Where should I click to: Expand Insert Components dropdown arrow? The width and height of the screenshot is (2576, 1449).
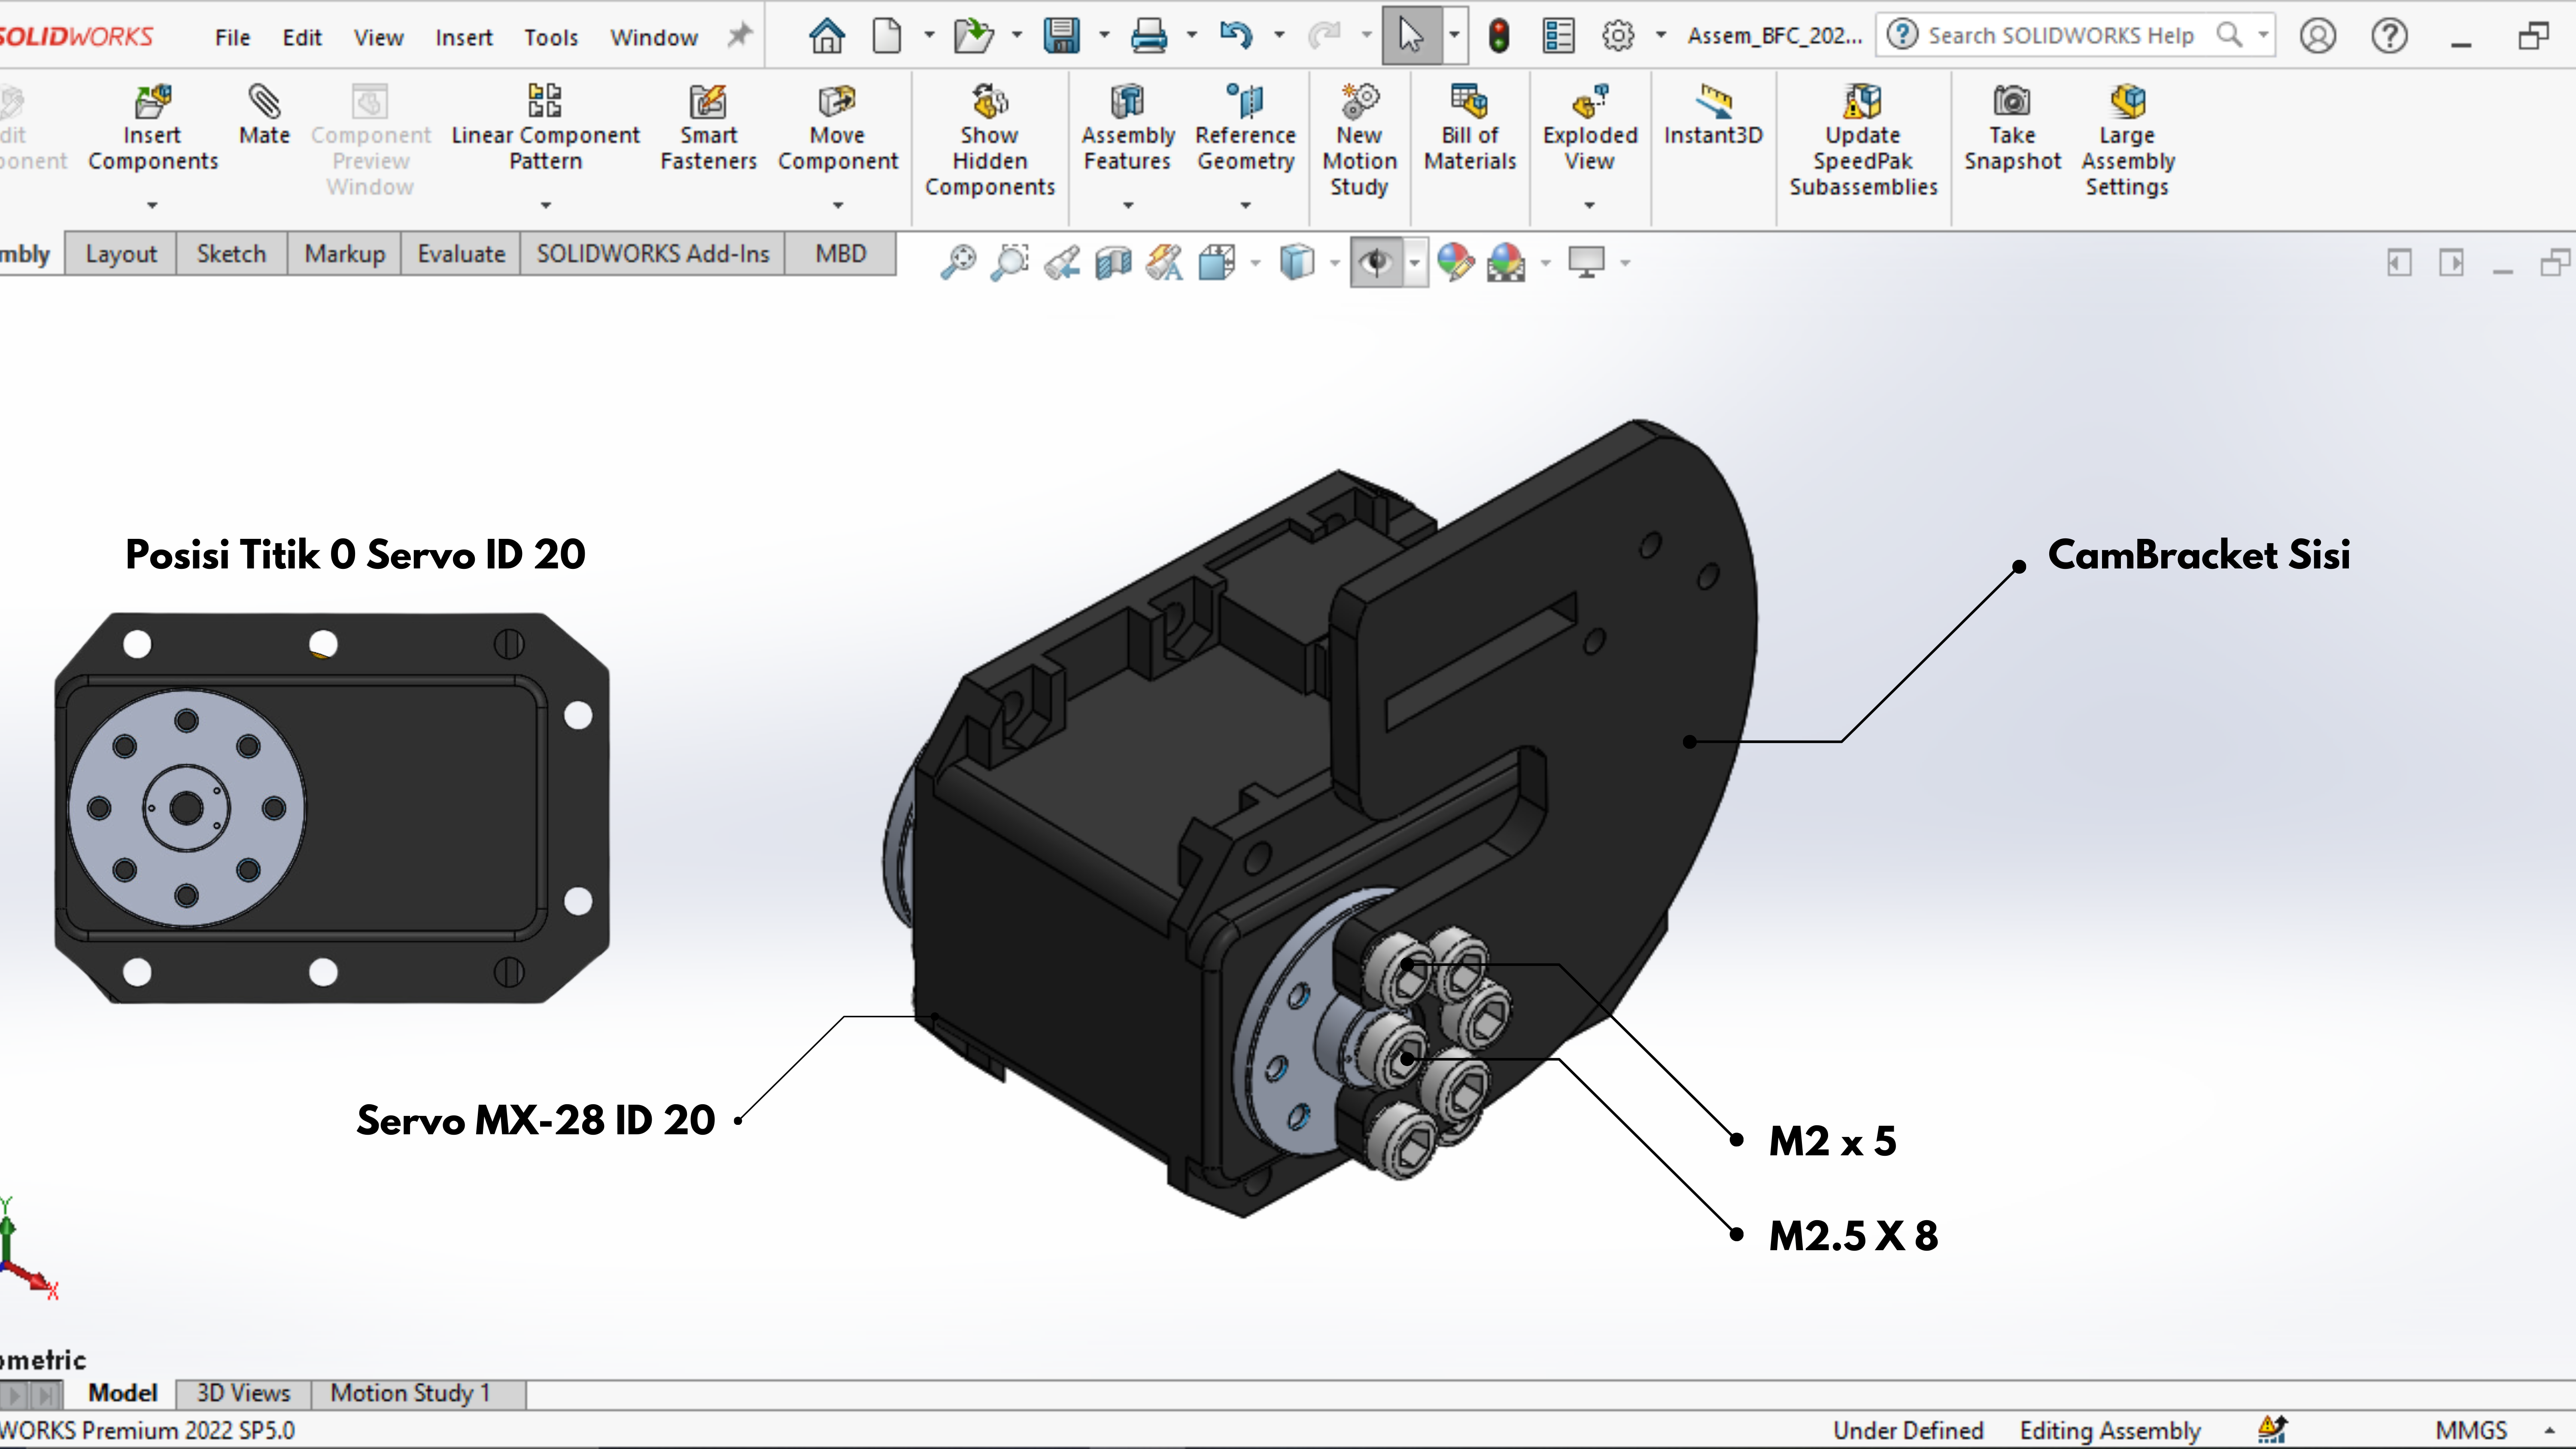coord(152,205)
